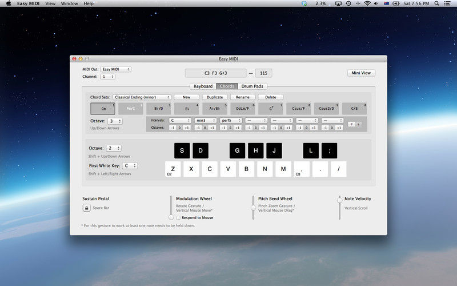Click the flat notation button beside #

tap(359, 124)
